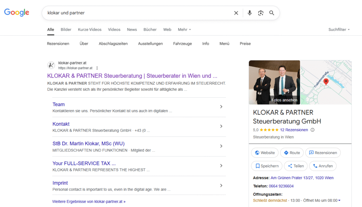Switch to the Web tab
This screenshot has height=207, width=362.
[x=167, y=30]
